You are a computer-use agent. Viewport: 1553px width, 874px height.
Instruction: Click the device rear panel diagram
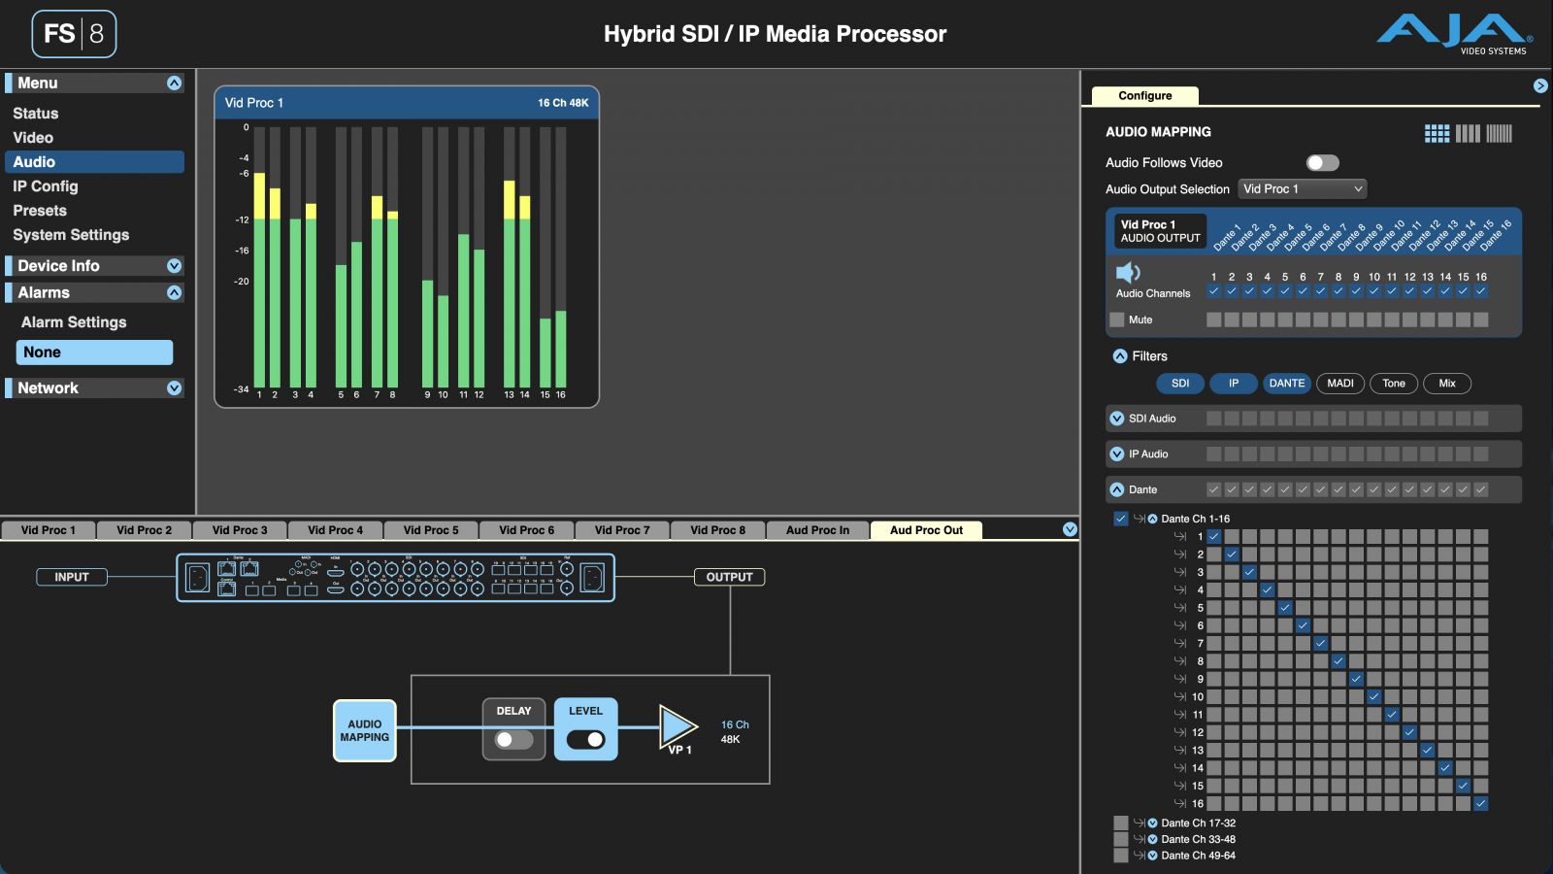point(395,578)
